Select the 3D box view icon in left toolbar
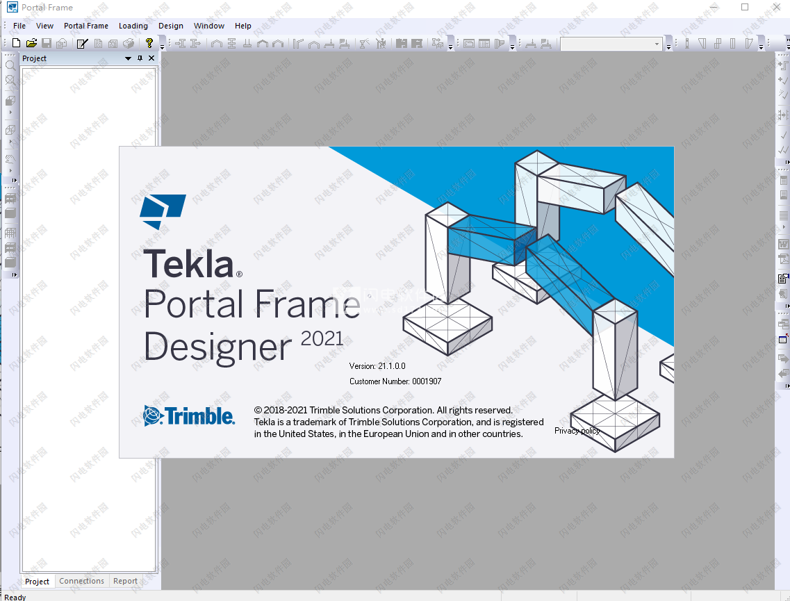 [10, 101]
